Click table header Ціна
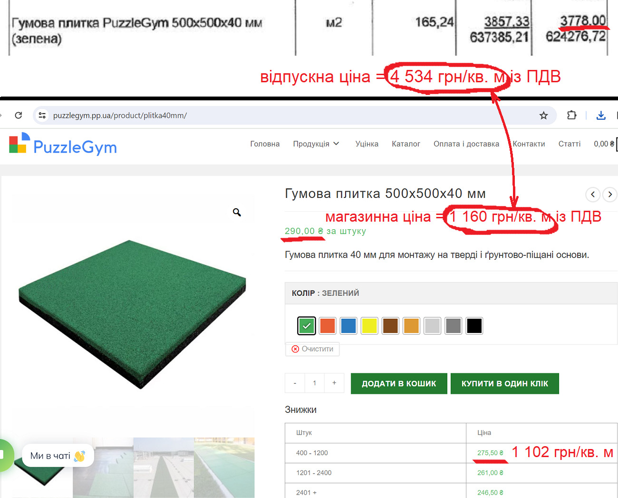The height and width of the screenshot is (498, 618). 484,433
